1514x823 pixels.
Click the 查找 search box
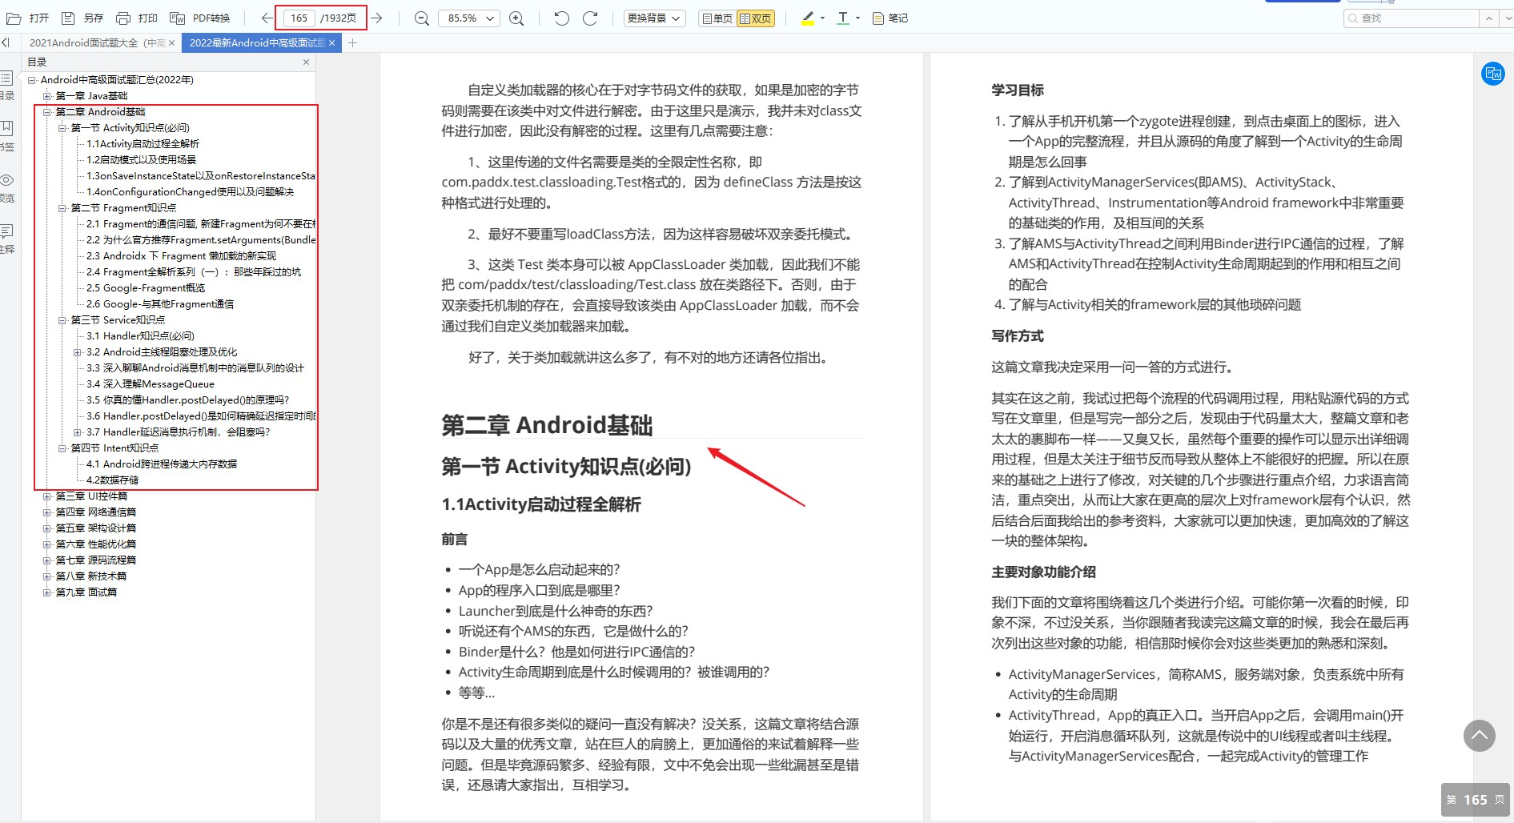click(1411, 18)
